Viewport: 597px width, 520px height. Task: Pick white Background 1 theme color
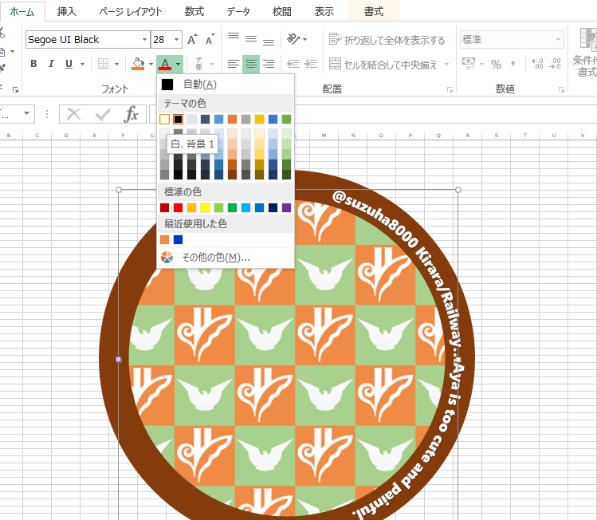tap(164, 120)
